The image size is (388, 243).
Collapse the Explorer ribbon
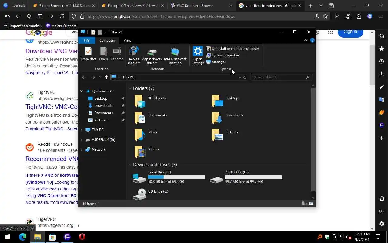[306, 40]
